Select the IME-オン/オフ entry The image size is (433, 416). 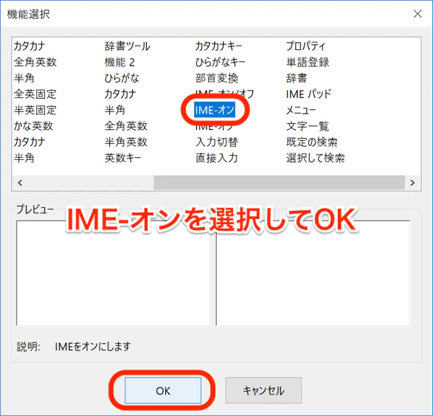click(224, 94)
